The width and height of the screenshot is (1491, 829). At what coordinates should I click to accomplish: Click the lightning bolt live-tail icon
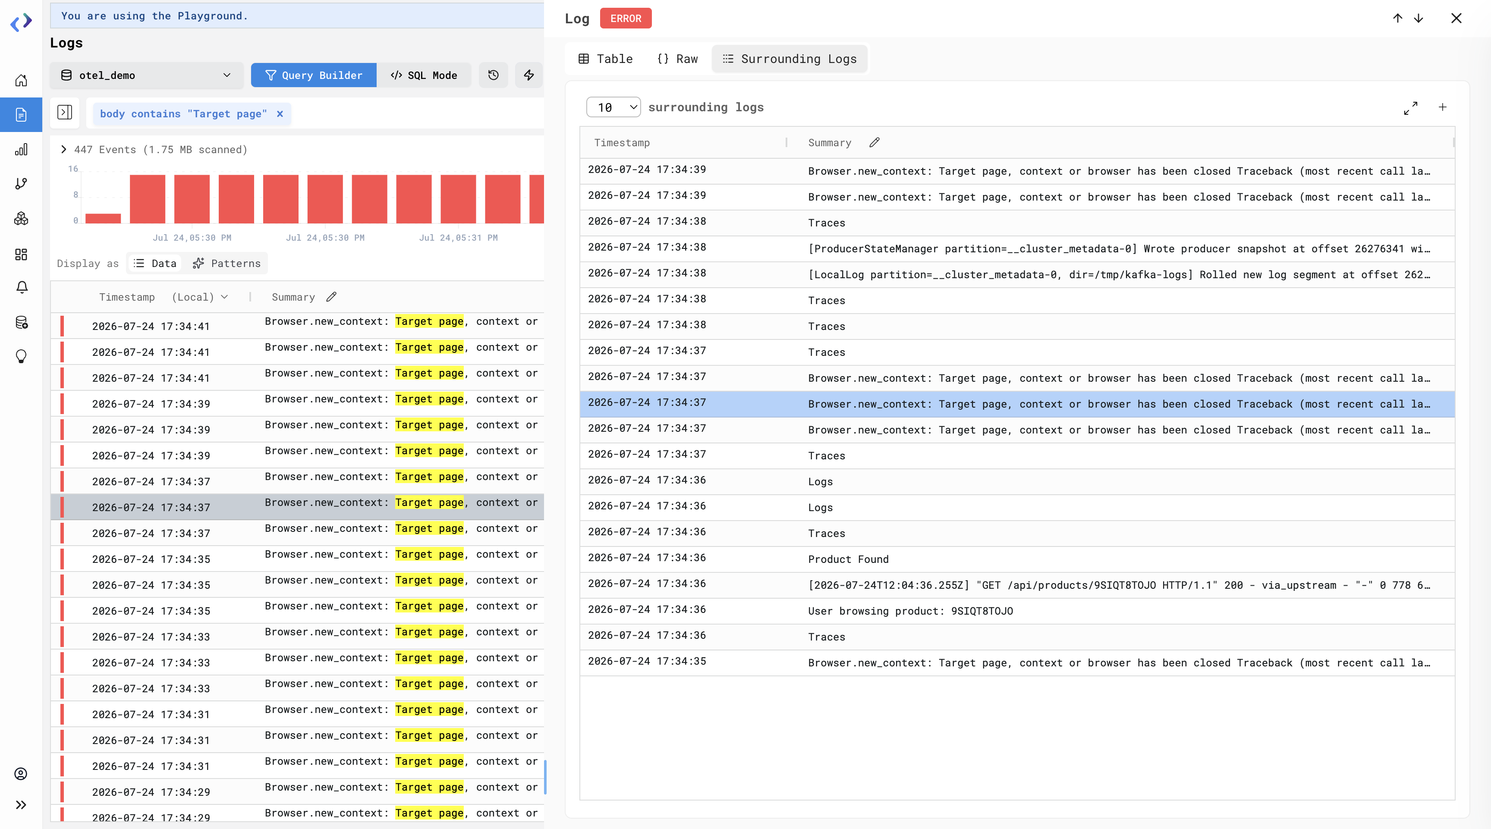(528, 75)
